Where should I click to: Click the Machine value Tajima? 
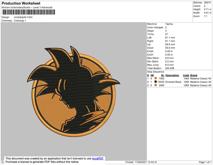point(169,24)
